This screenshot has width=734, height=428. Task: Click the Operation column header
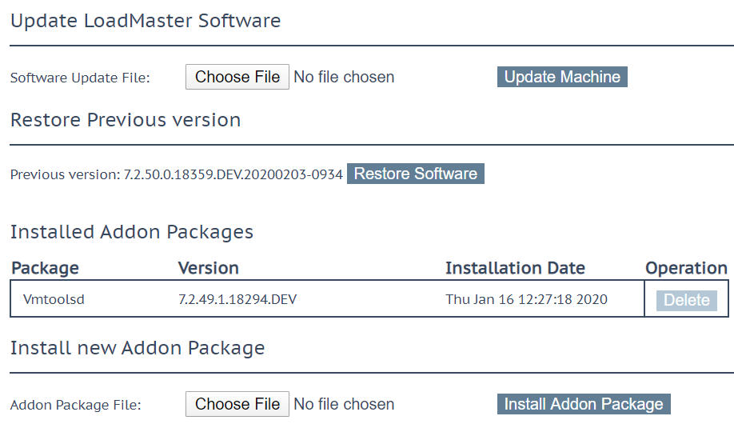click(686, 268)
